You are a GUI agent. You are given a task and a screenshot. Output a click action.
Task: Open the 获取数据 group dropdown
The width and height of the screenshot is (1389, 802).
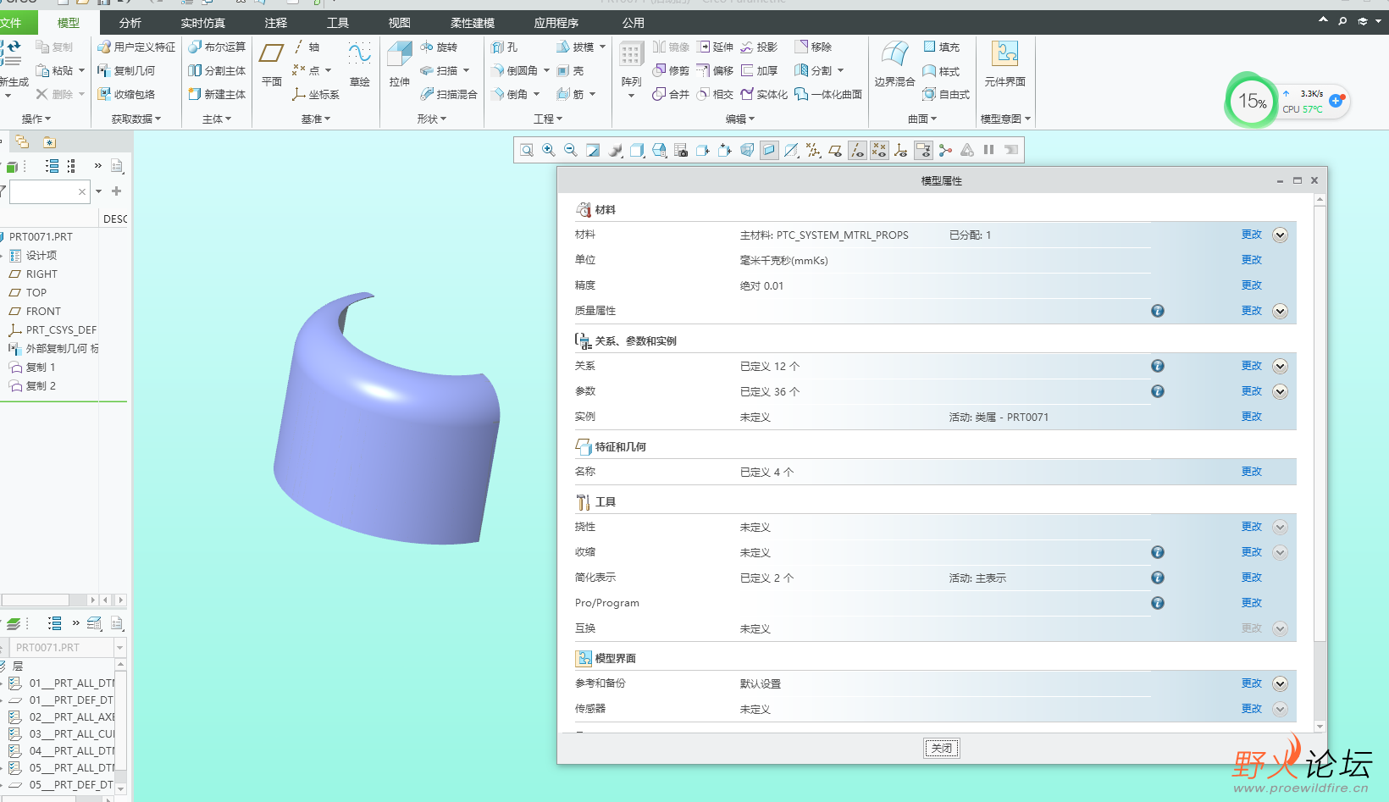coord(136,119)
